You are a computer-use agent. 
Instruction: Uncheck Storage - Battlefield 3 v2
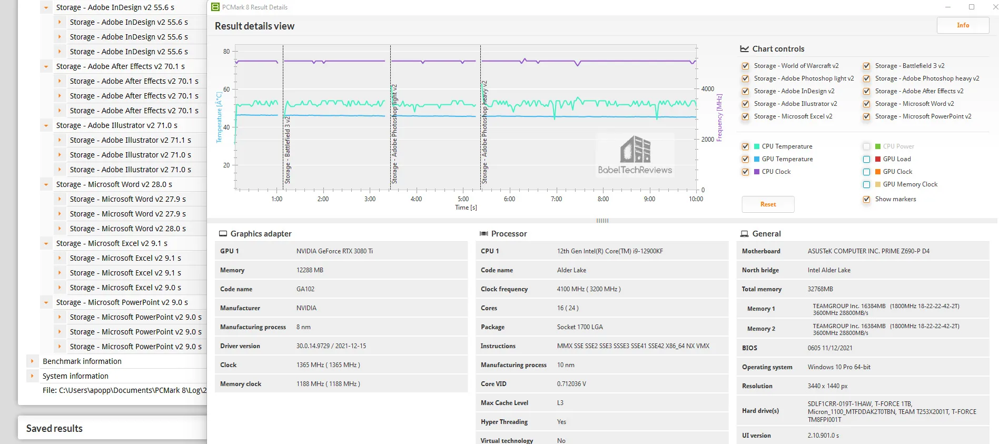click(866, 66)
